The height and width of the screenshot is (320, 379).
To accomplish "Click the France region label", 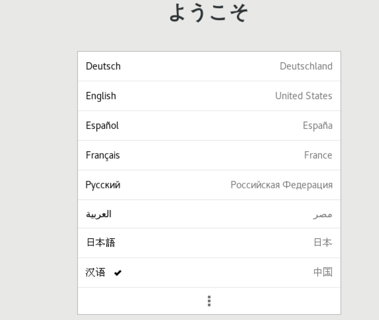I will (318, 155).
